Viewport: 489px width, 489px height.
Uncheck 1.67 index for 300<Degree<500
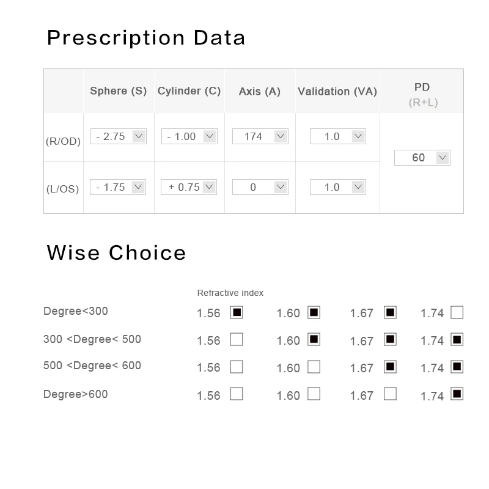390,339
